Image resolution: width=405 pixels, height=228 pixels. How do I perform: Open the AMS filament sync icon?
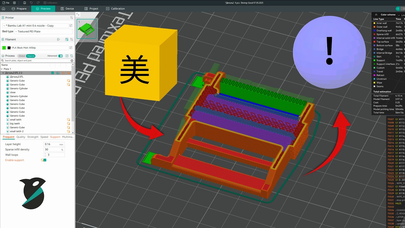point(66,40)
